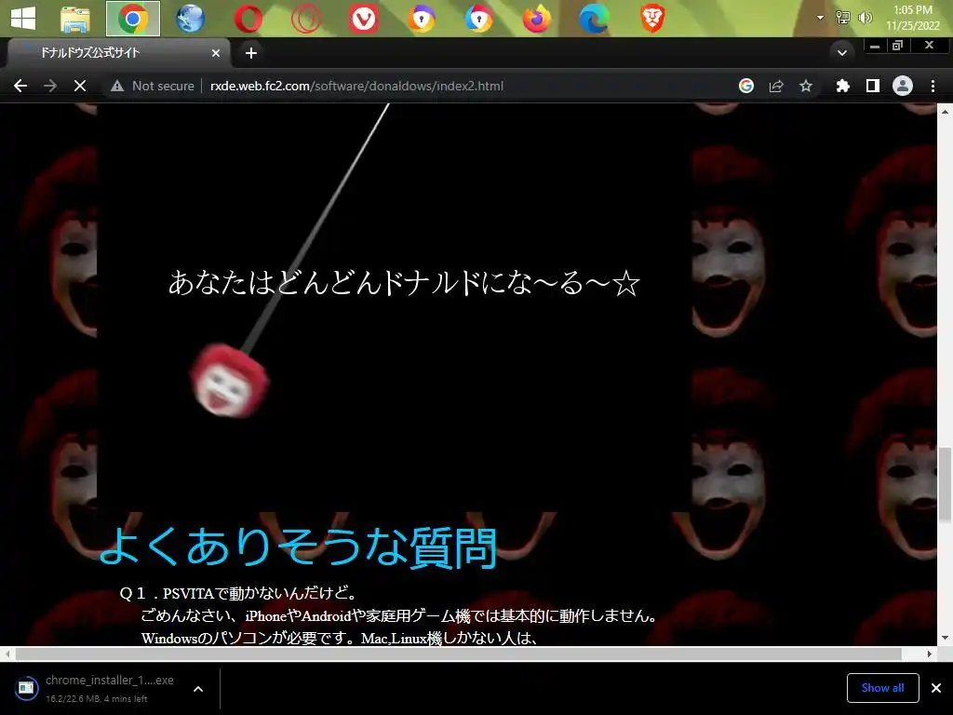Go back to the previous page
953x715 pixels.
tap(20, 86)
